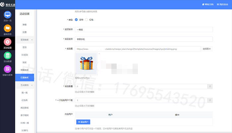Select the 红包 prize type radio
The image size is (232, 133).
[87, 20]
